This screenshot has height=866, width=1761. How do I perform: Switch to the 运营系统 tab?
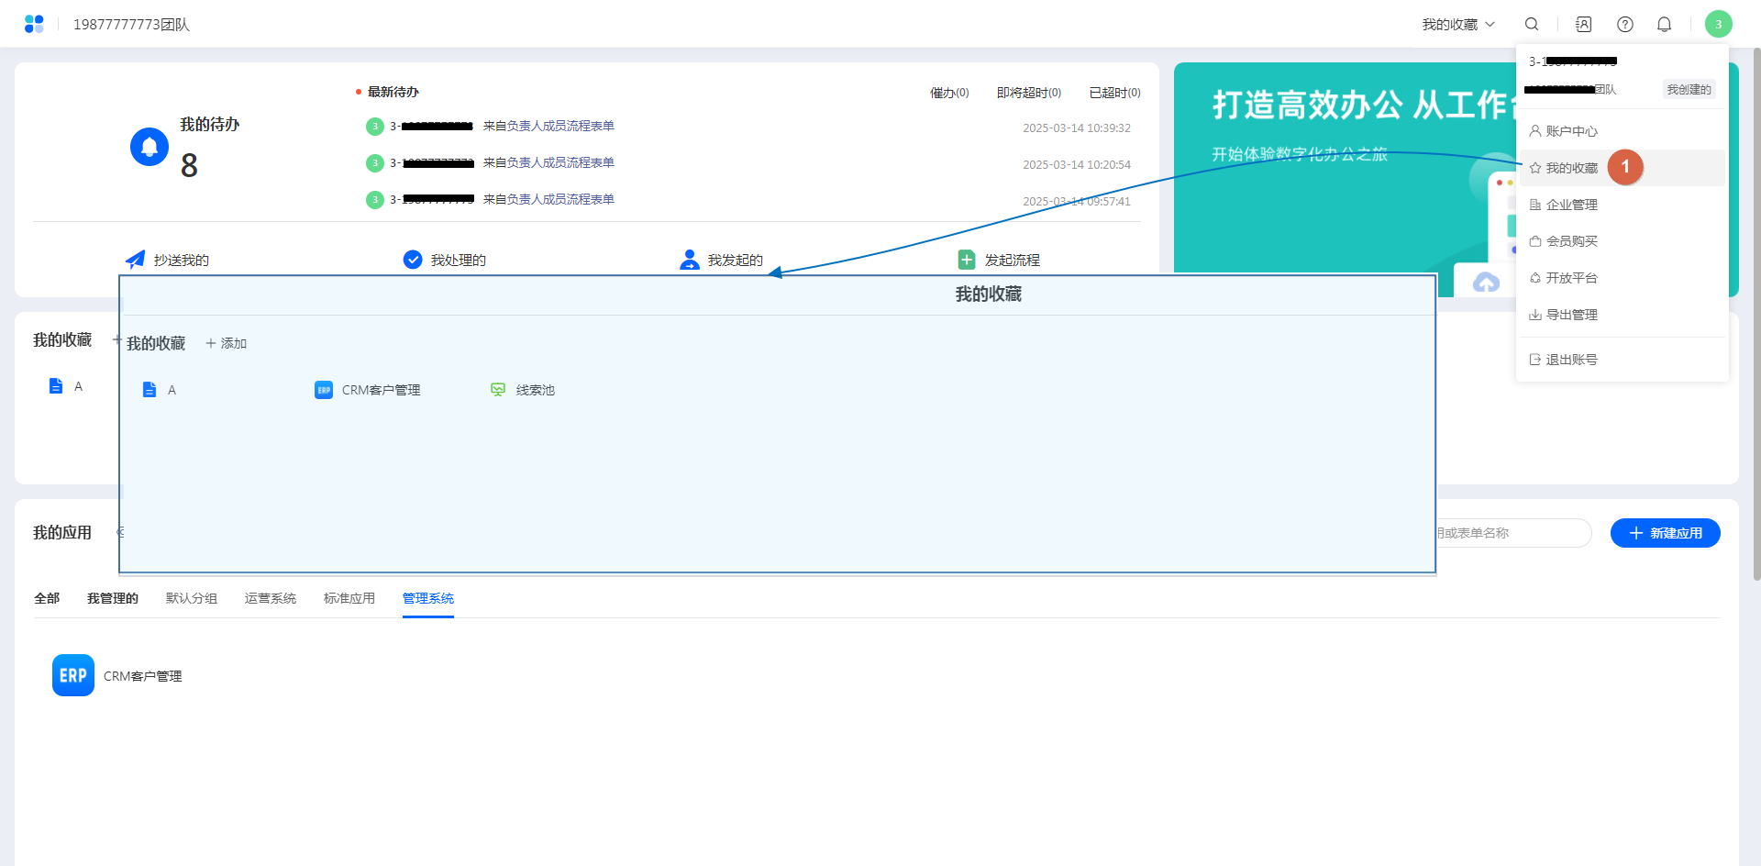[x=271, y=598]
